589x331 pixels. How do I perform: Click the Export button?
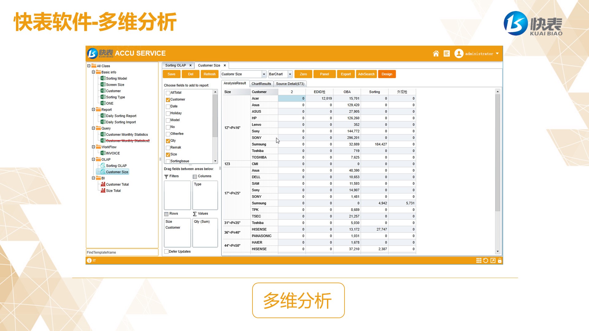(346, 74)
